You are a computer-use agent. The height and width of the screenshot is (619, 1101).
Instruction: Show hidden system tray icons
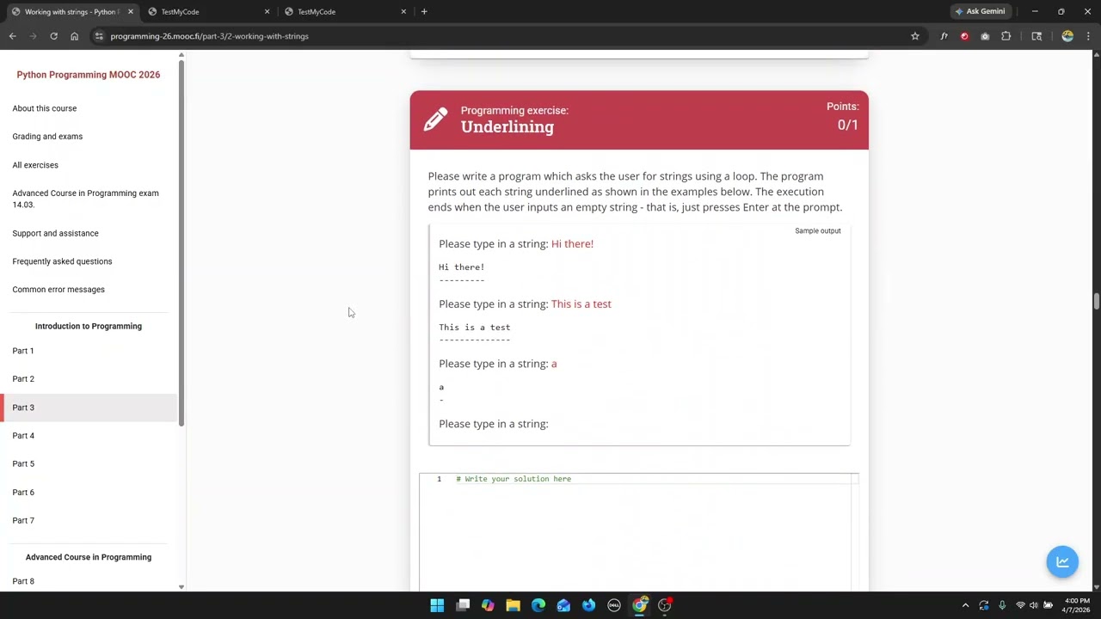[x=965, y=605]
